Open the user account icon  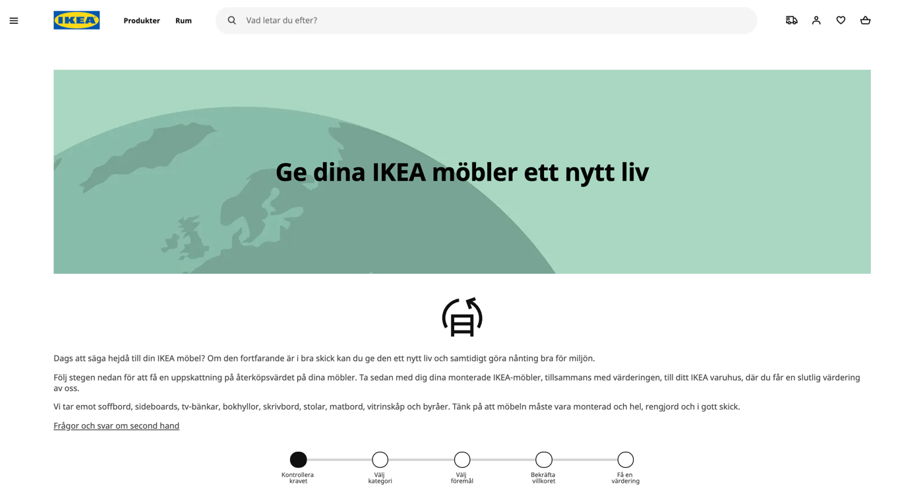tap(816, 20)
